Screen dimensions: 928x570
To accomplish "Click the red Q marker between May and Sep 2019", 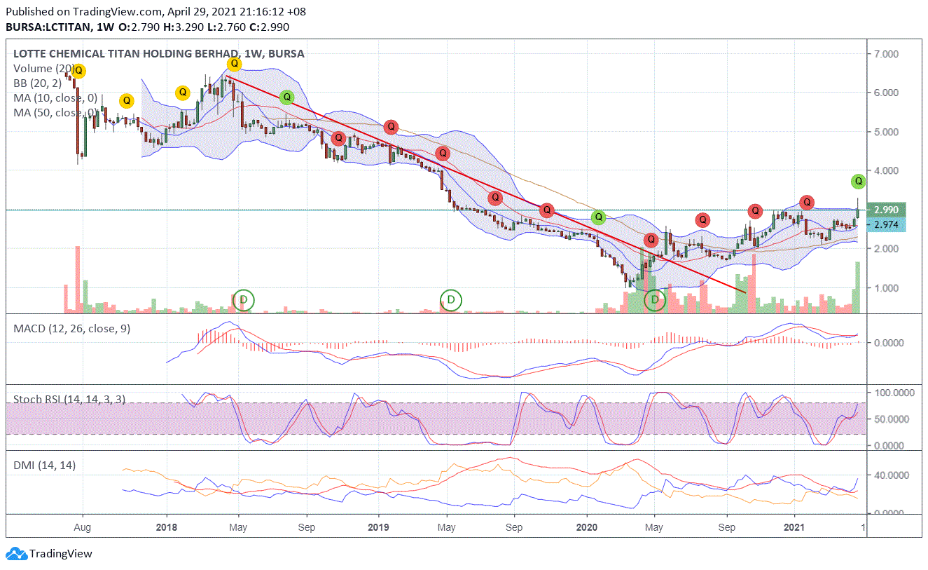I will [x=495, y=198].
